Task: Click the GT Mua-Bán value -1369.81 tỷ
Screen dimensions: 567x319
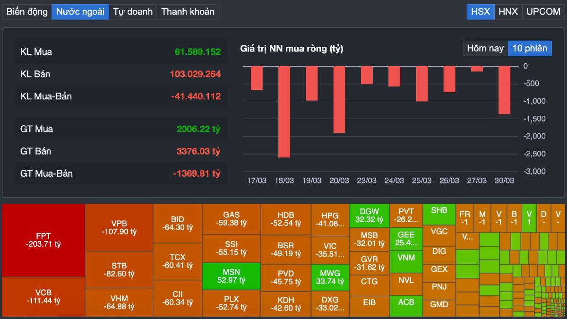Action: (197, 173)
